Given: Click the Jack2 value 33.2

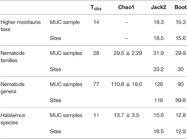Looking at the screenshot, I should 158,69.
